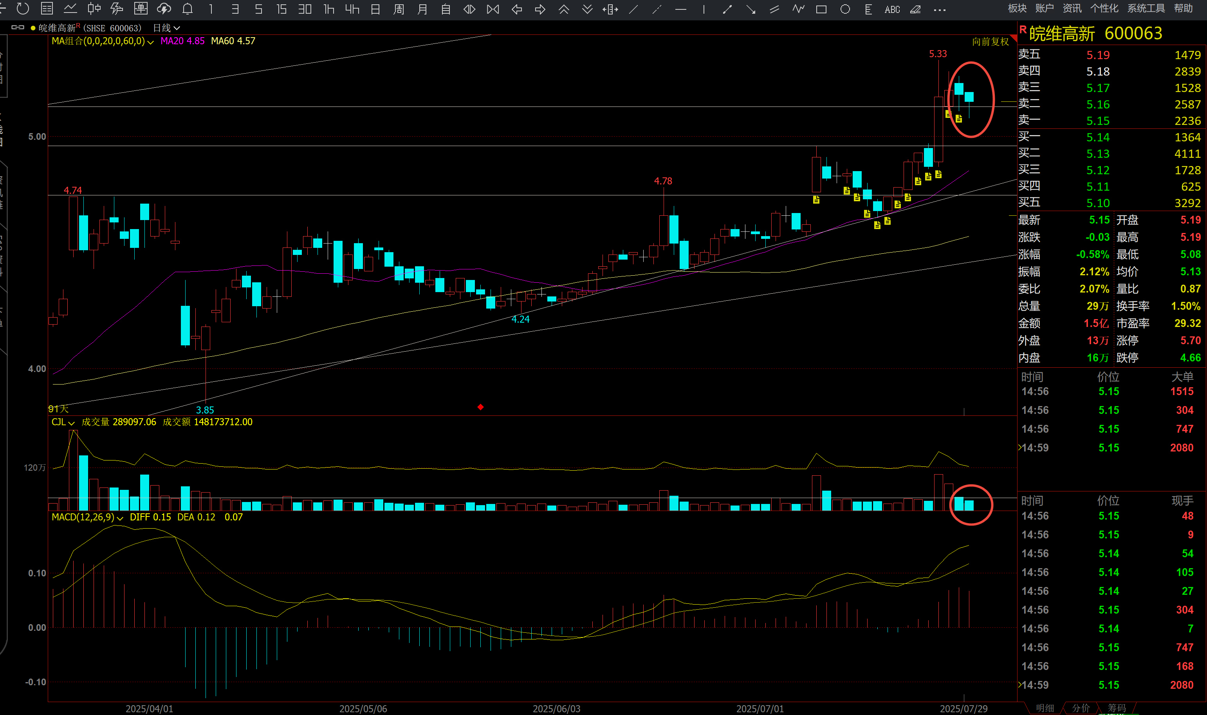Select the vertical line drawing tool
This screenshot has width=1207, height=715.
point(704,9)
